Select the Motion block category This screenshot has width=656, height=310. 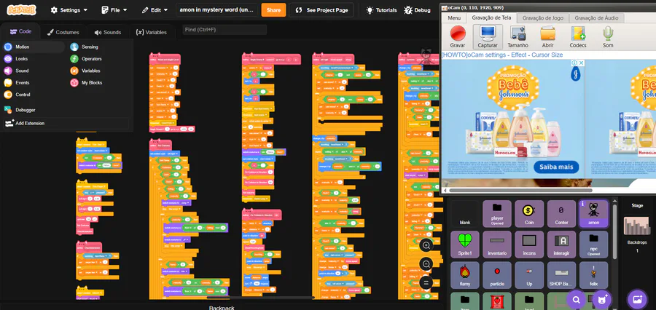click(34, 47)
